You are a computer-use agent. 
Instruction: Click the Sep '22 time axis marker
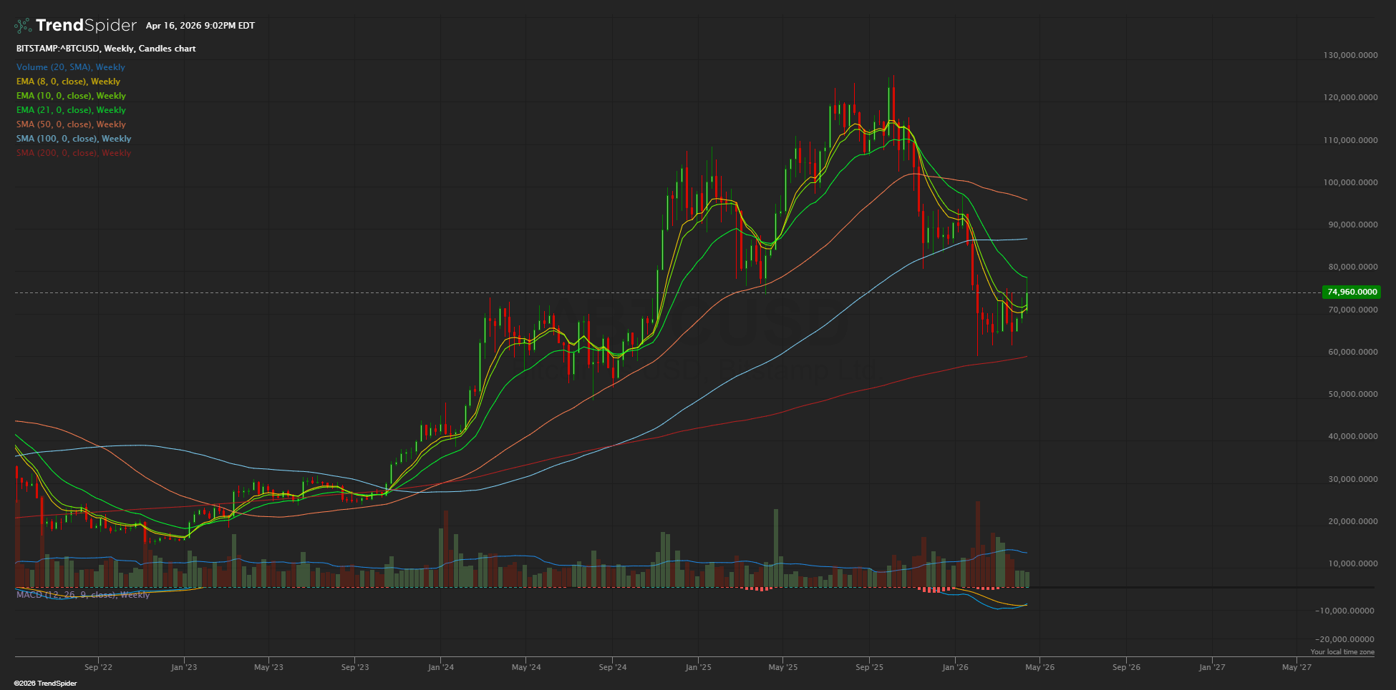98,667
